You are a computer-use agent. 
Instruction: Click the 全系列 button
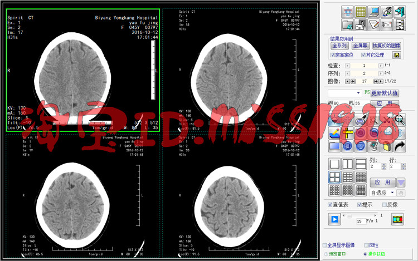(339, 46)
